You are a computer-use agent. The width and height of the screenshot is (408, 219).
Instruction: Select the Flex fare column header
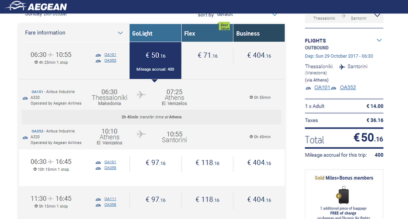click(207, 33)
